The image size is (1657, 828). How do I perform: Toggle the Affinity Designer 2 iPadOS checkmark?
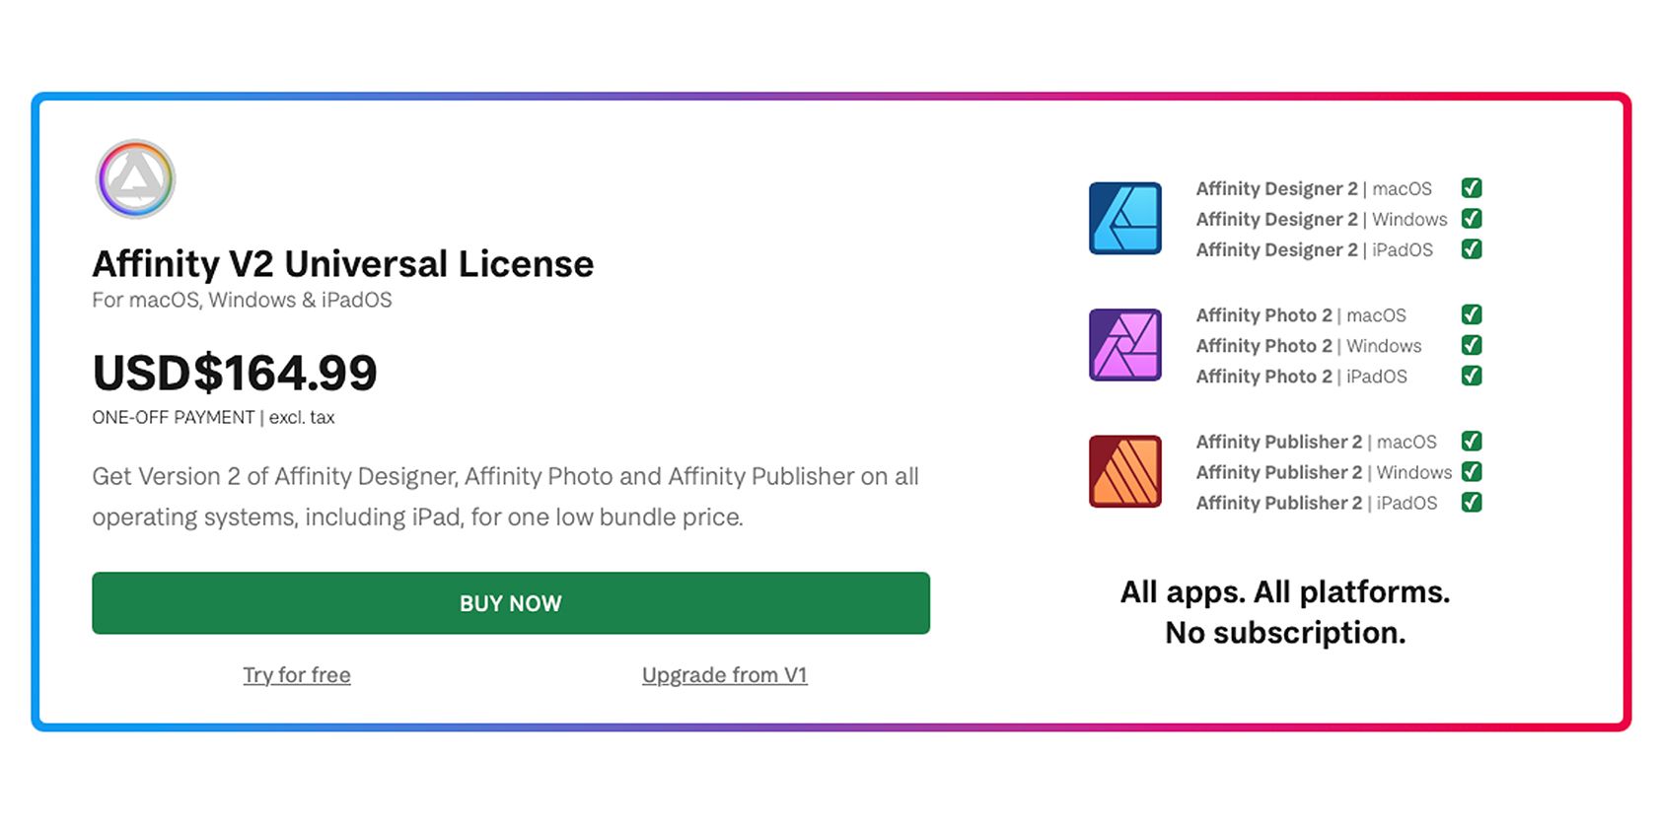pyautogui.click(x=1471, y=249)
